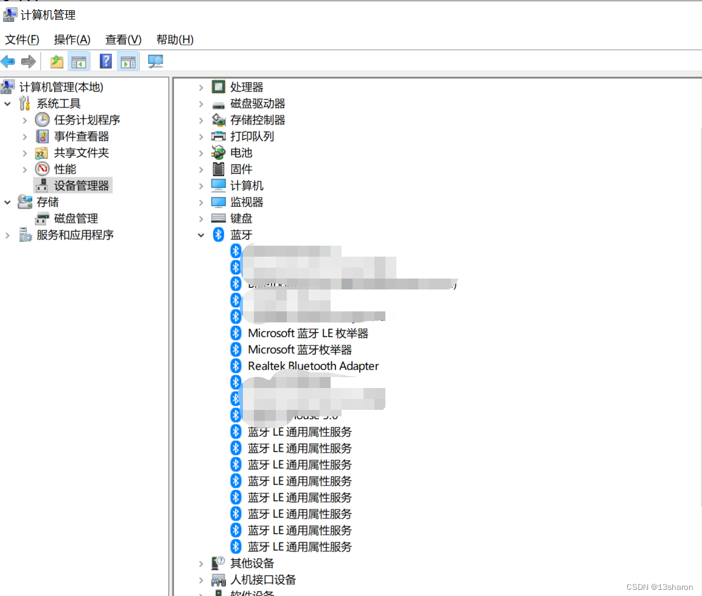Click the Up one level folder icon
Screen dimensions: 702x596
click(x=57, y=61)
